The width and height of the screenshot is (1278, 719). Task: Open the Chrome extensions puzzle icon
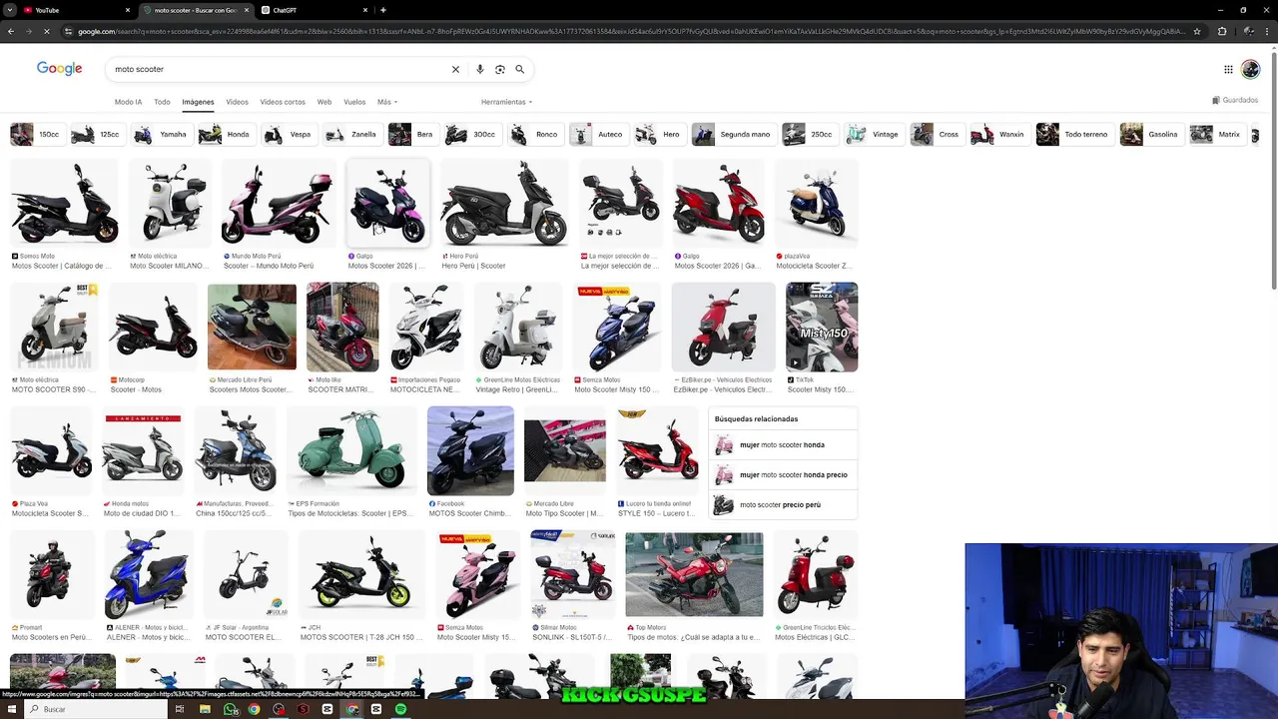click(x=1222, y=31)
